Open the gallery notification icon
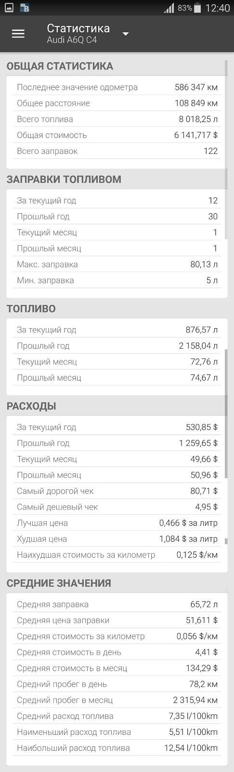This screenshot has width=234, height=772. [9, 8]
